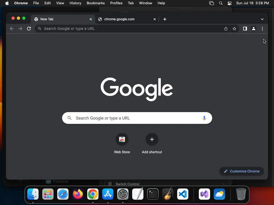The image size is (274, 205).
Task: Launch Safari from the Dock
Action: tap(63, 194)
